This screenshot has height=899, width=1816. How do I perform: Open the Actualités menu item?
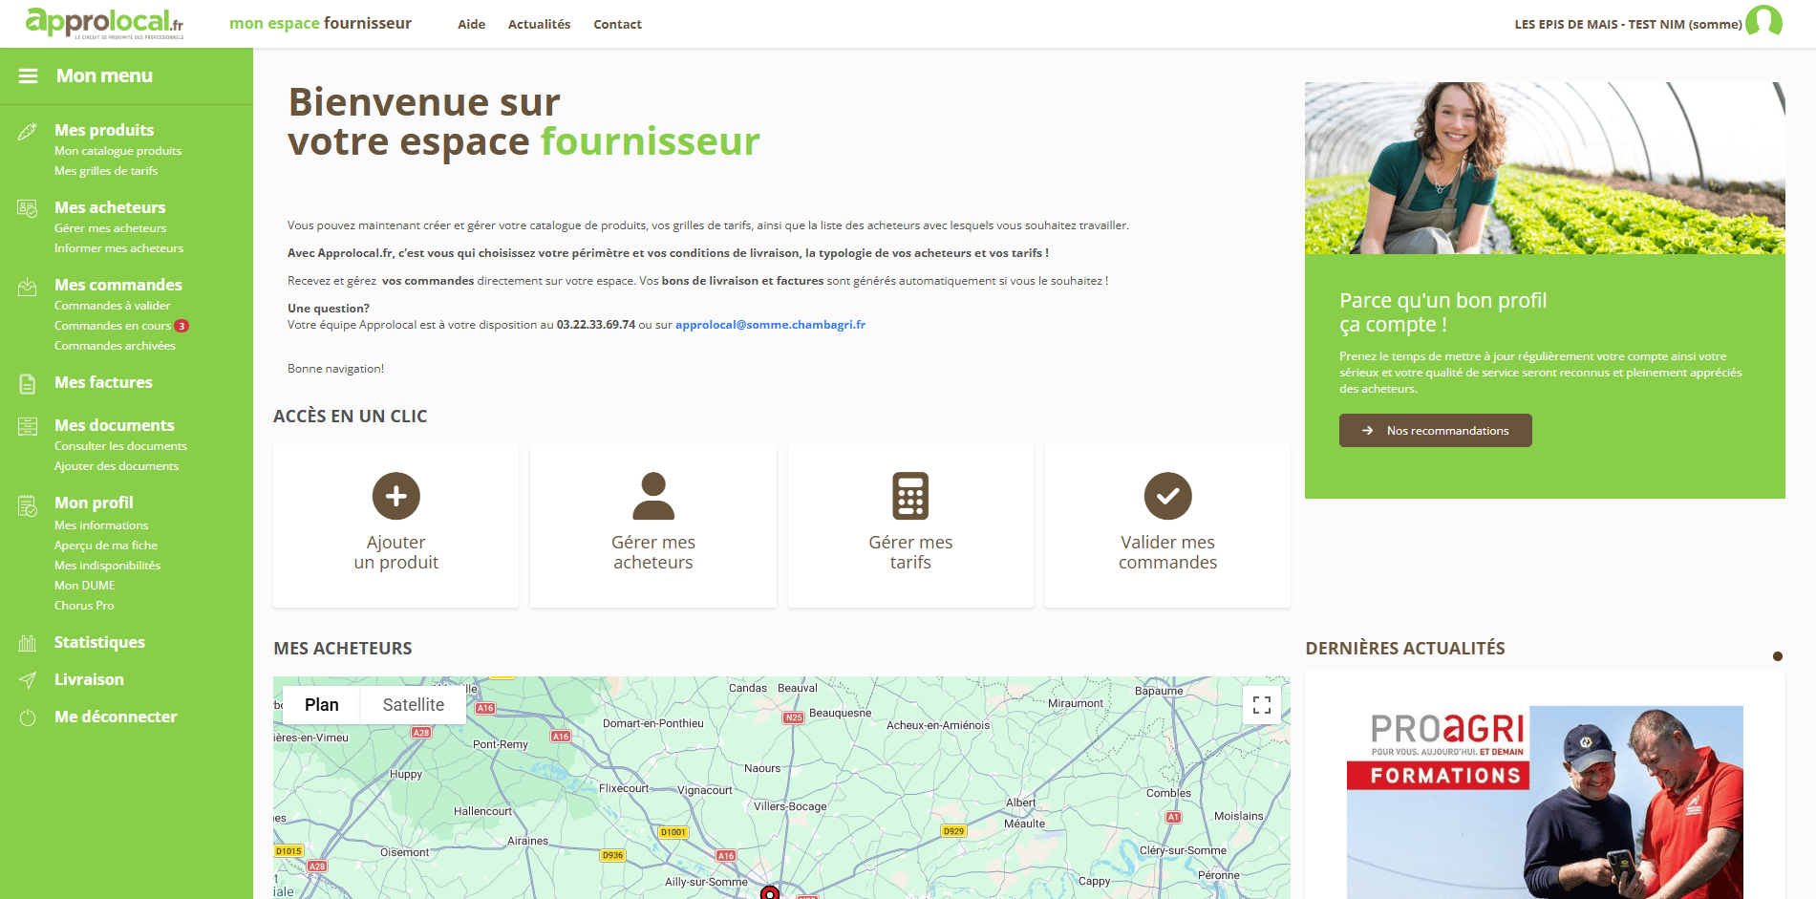pos(539,24)
